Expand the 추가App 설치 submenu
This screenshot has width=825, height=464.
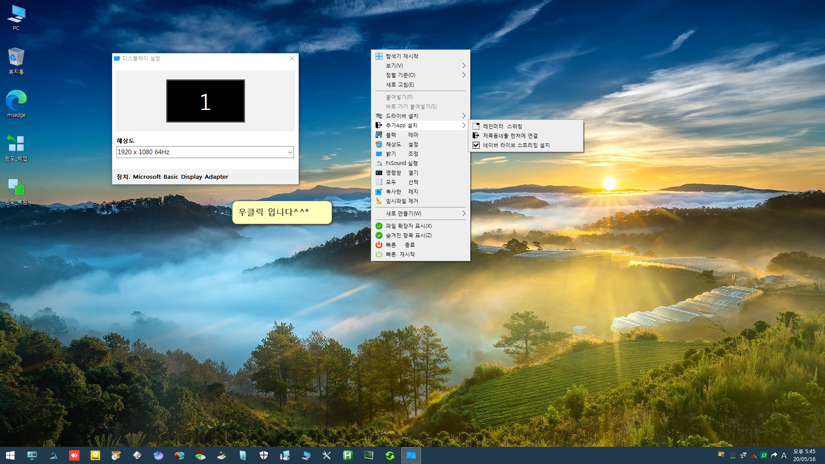click(421, 125)
